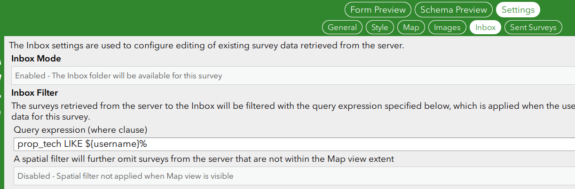This screenshot has height=189, width=575.
Task: Click into the Query expression input field
Action: 291,144
